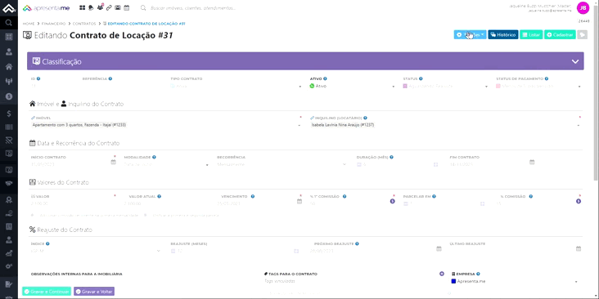Open the Tipo Contrato dropdown
The image size is (599, 299).
pos(236,87)
